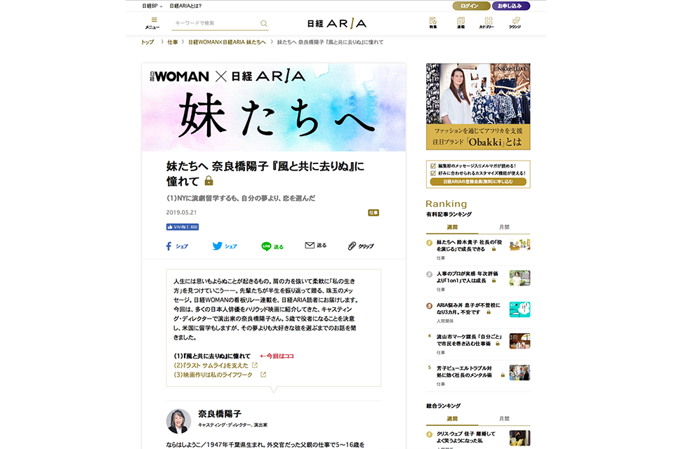The height and width of the screenshot is (449, 674).
Task: Click 奈良橋陽子 author portrait photo
Action: pos(178,421)
